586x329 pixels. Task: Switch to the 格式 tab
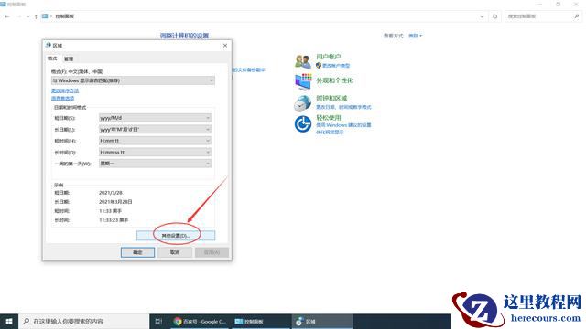[x=52, y=58]
